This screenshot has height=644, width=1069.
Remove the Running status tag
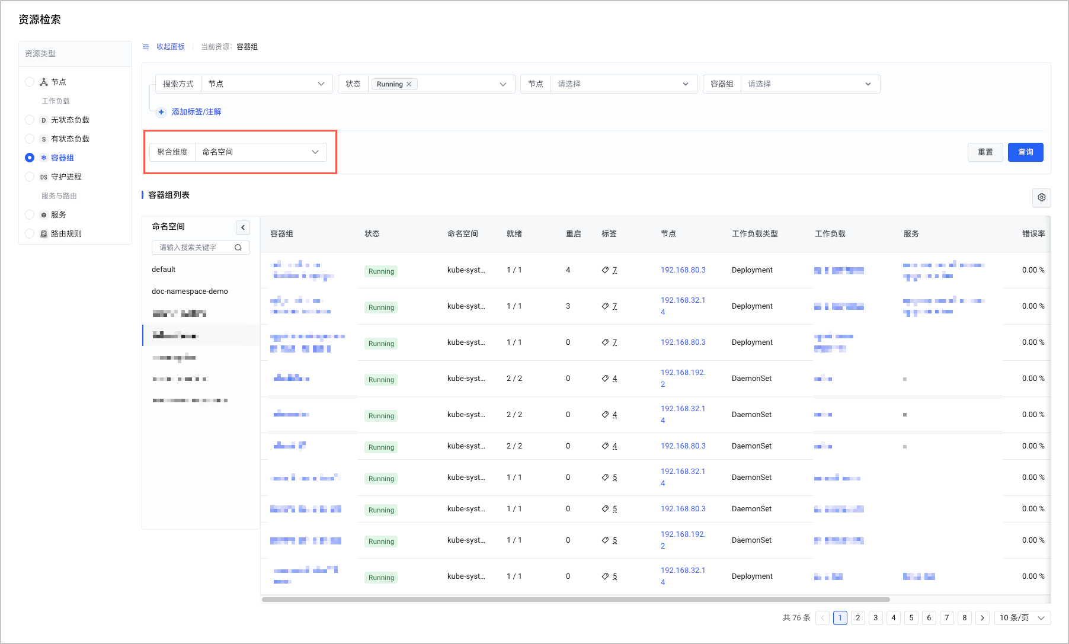(409, 84)
